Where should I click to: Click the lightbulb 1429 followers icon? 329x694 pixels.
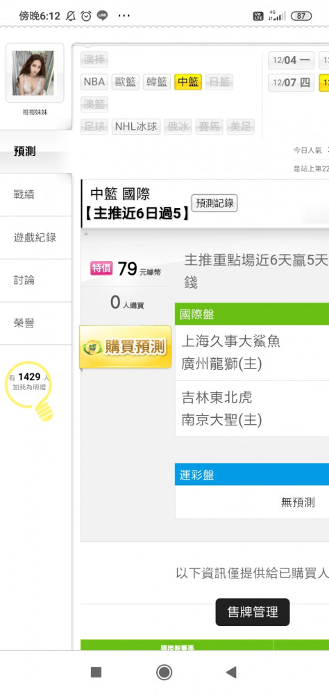(29, 390)
